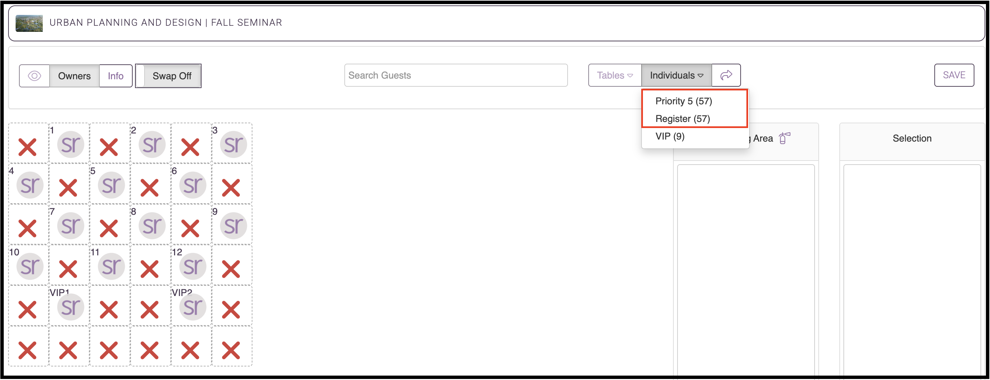This screenshot has height=380, width=990.
Task: Click the Urban Planning and Design title
Action: [x=166, y=23]
